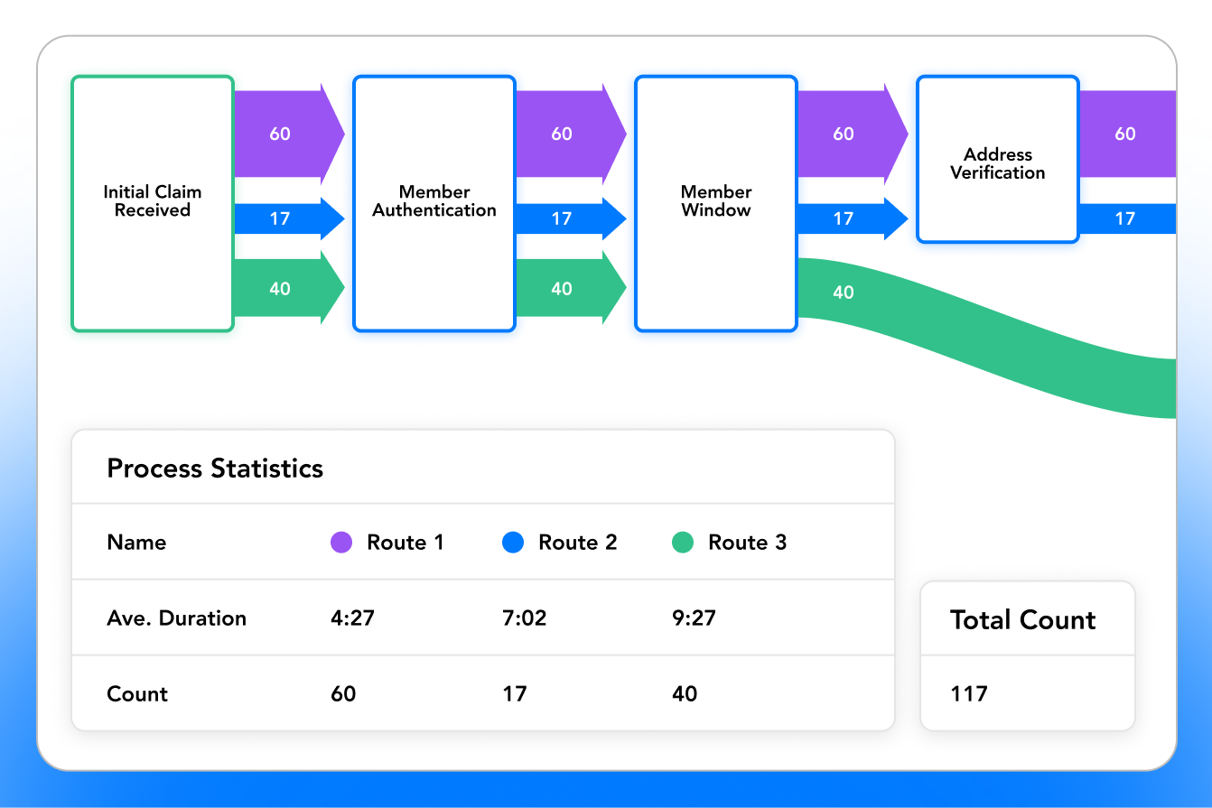Click the green Route 3 indicator dot
This screenshot has width=1212, height=808.
(x=684, y=542)
